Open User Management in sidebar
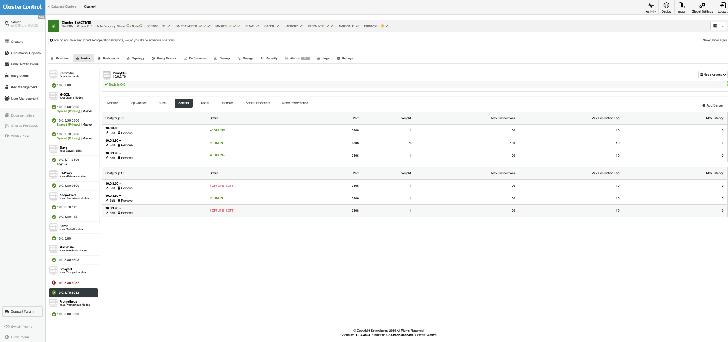 21,99
